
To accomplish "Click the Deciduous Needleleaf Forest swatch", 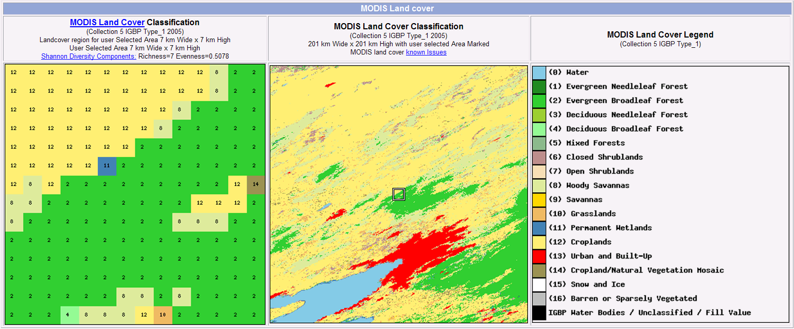I will (539, 115).
